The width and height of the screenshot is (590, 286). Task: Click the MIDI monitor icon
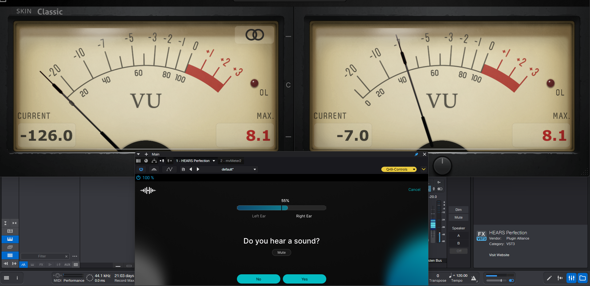tap(58, 276)
